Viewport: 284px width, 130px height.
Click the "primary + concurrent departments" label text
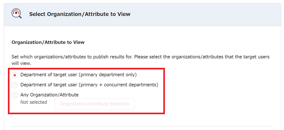(119, 85)
